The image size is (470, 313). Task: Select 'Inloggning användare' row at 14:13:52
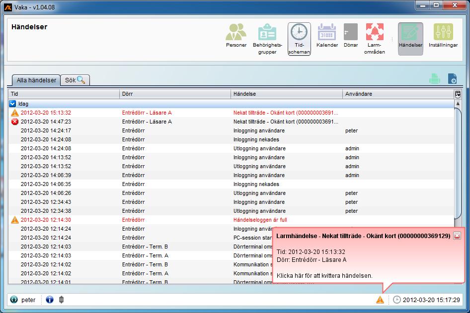(x=231, y=157)
